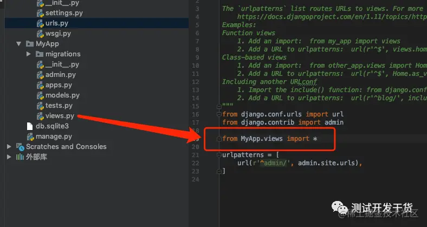Open wsgi.py file
This screenshot has width=427, height=227.
(58, 34)
